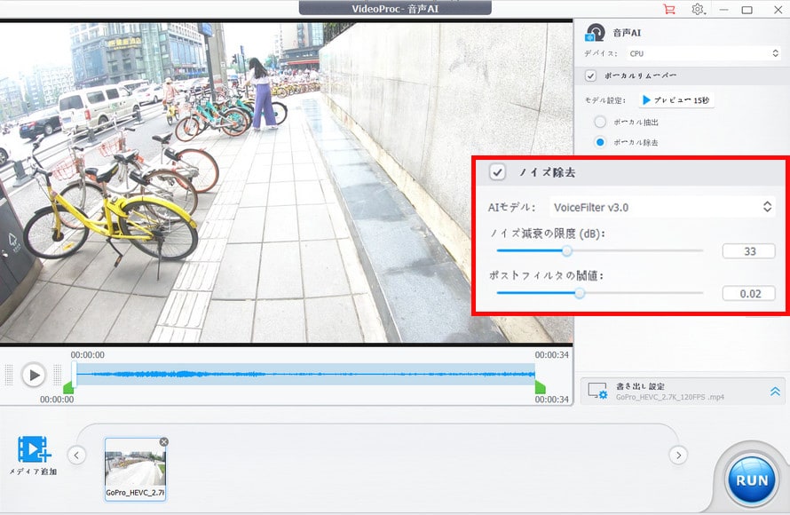Toggle the ボーカルリムーバー checkbox
Screen dimensions: 790x515
(591, 76)
